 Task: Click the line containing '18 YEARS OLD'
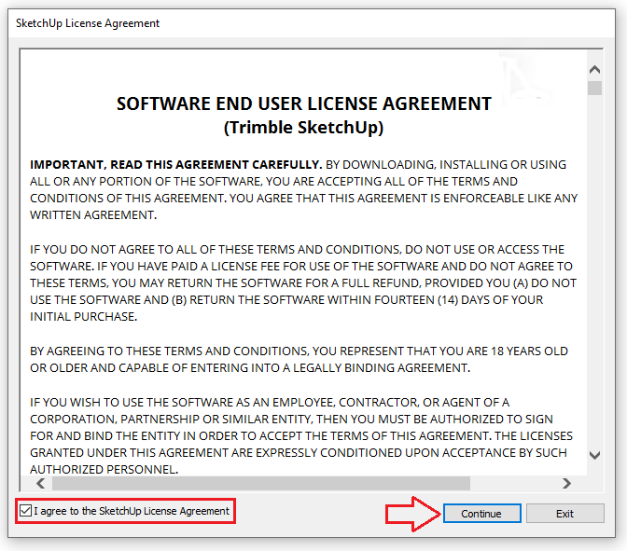(x=299, y=351)
